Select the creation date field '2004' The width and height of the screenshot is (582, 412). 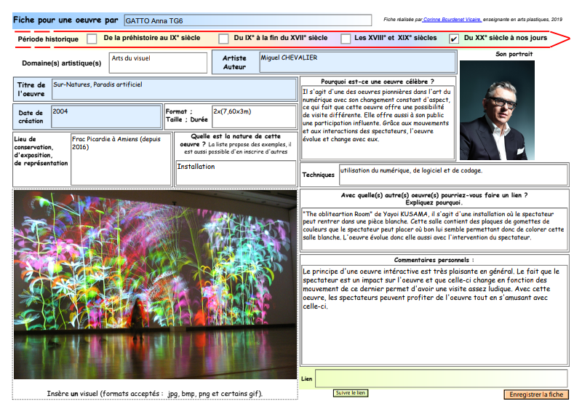click(105, 116)
